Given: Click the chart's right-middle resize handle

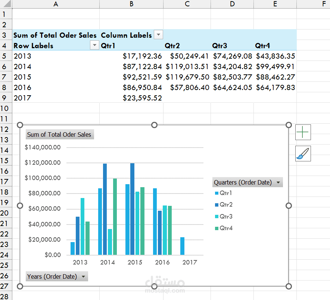Looking at the screenshot, I should click(x=289, y=205).
